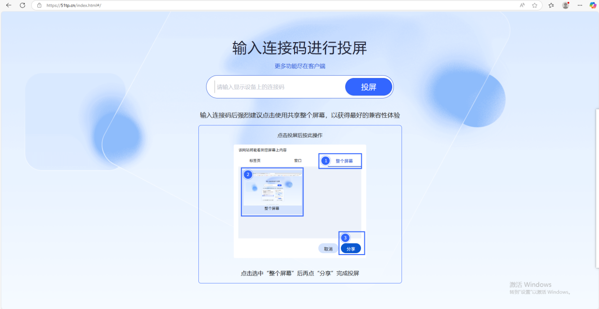Viewport: 599px width, 309px height.
Task: Click the browser Back arrow
Action: click(9, 5)
